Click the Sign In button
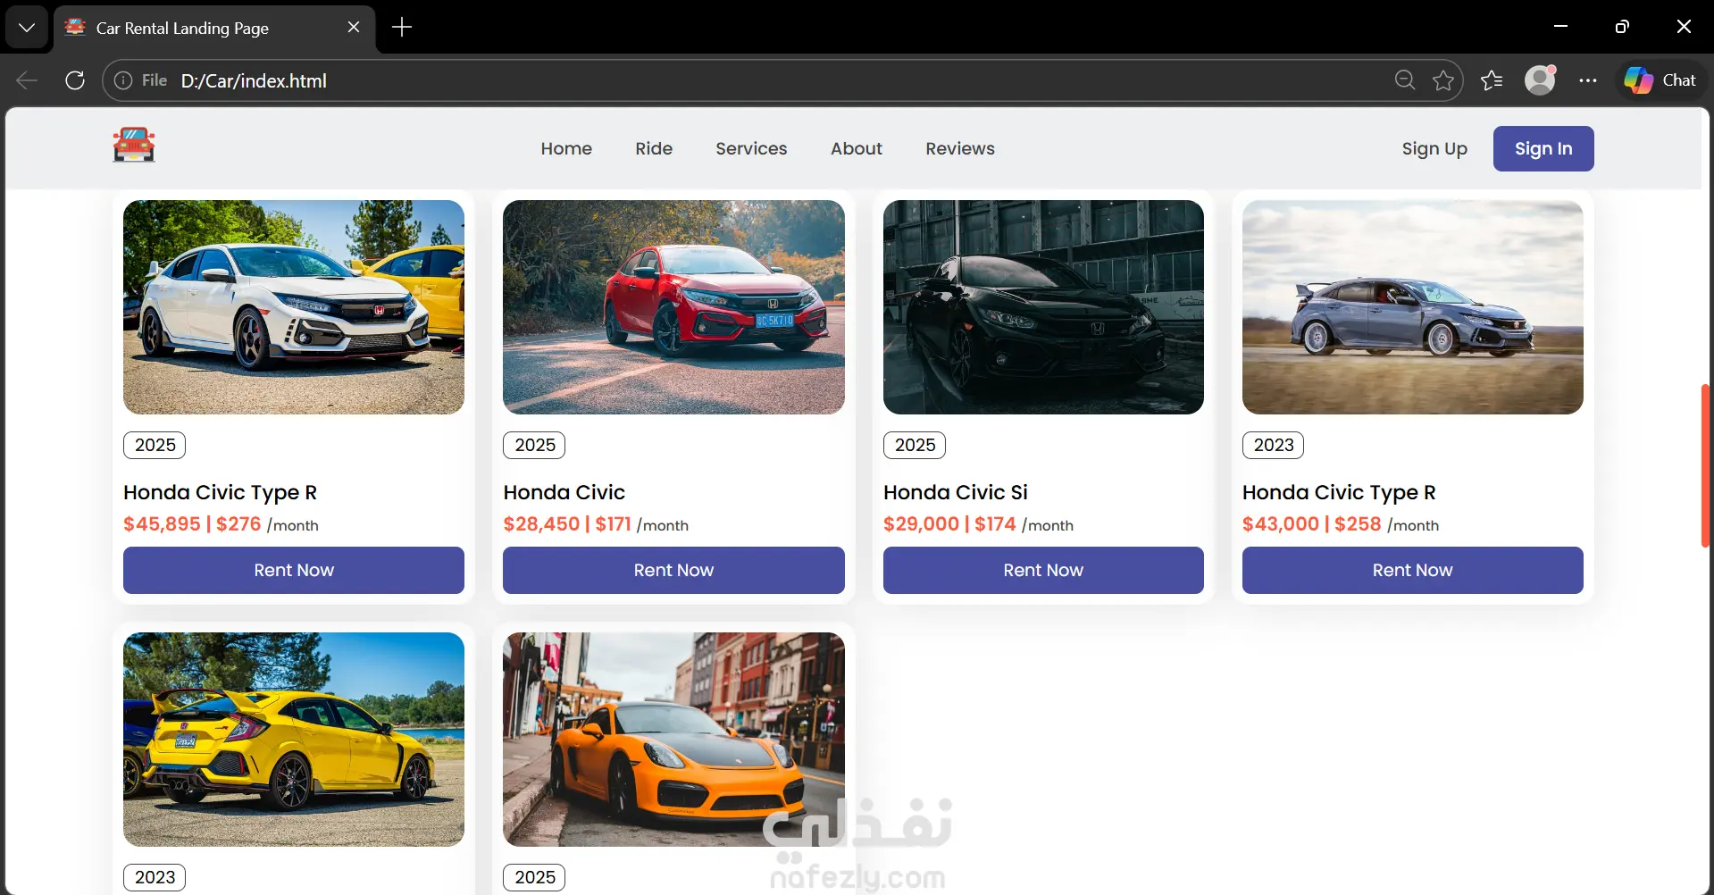 [1543, 148]
